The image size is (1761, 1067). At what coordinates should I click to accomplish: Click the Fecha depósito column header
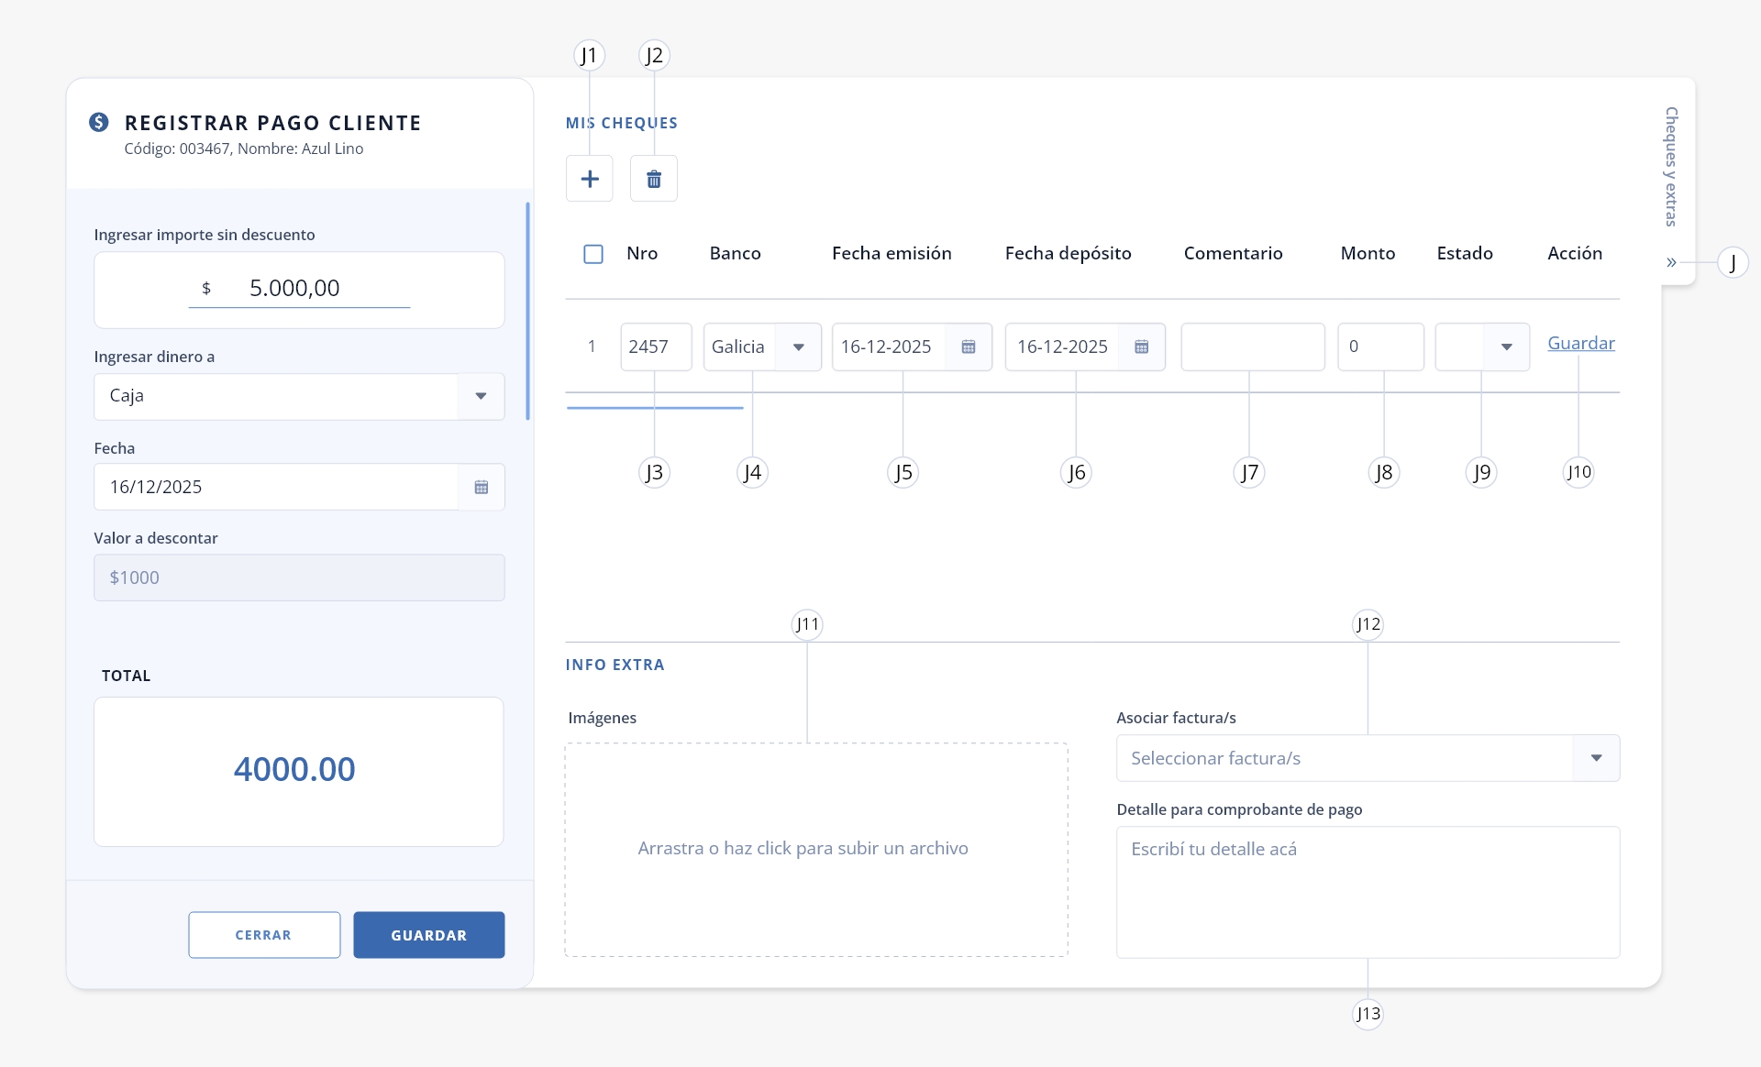click(x=1068, y=253)
